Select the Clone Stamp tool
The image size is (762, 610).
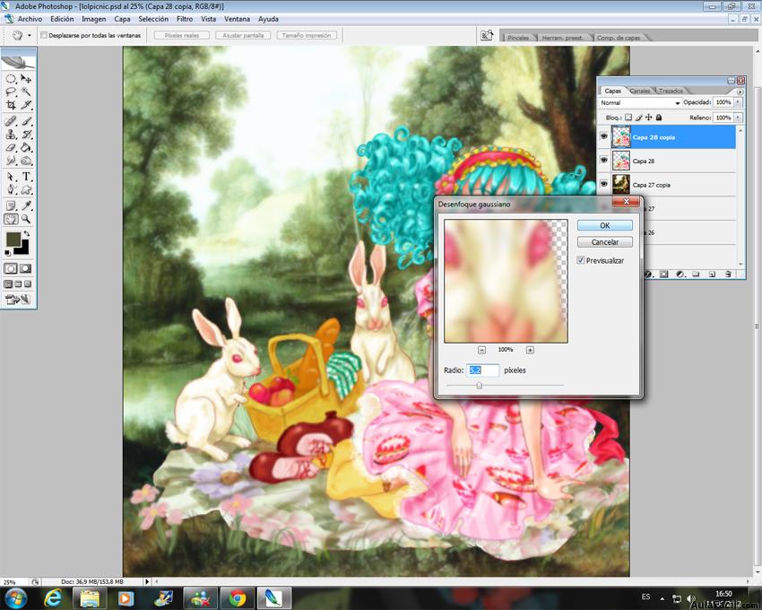click(x=11, y=135)
